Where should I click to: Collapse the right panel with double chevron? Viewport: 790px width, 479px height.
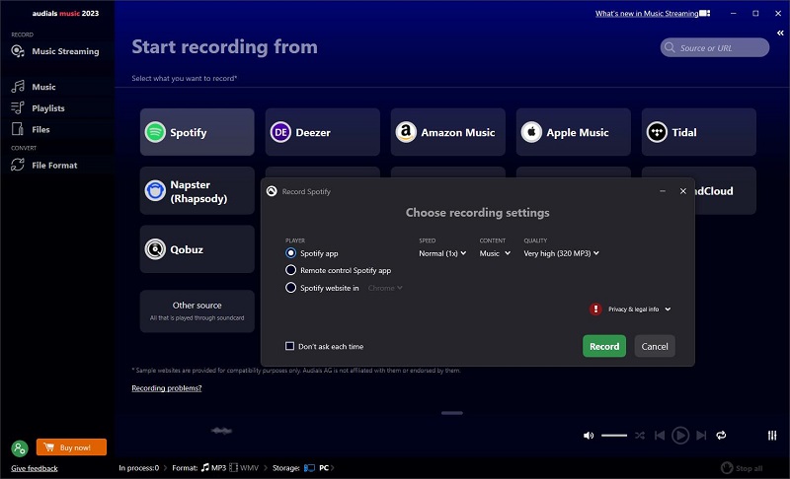(x=780, y=34)
